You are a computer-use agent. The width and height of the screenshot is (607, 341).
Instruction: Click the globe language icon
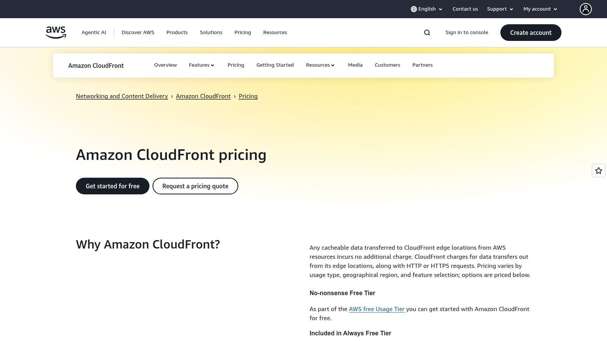click(x=414, y=9)
